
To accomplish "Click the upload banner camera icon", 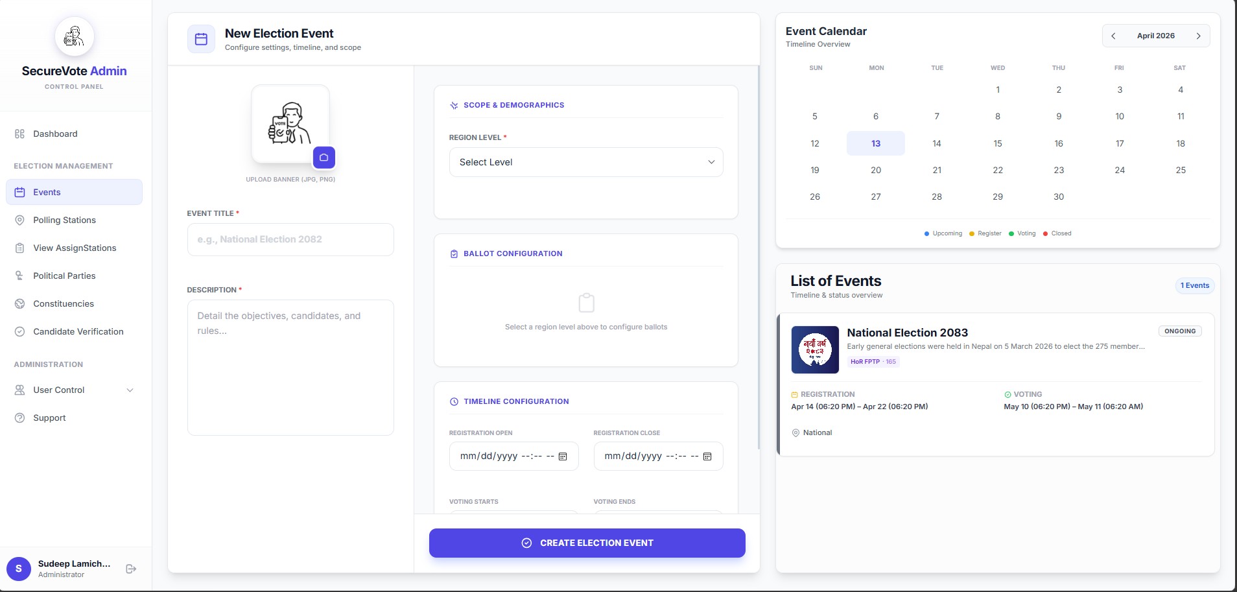I will [324, 158].
